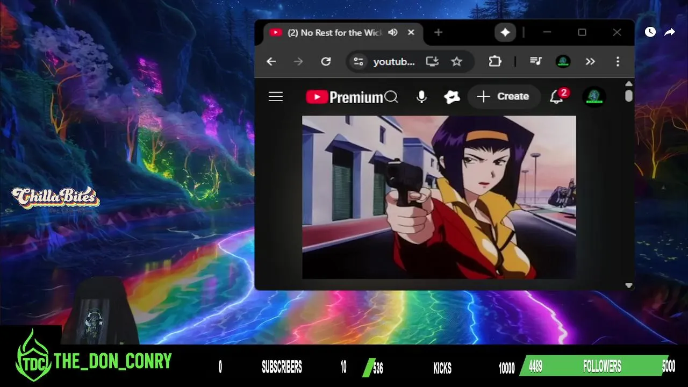Viewport: 688px width, 387px height.
Task: Click the KICKS progress label
Action: tap(442, 368)
